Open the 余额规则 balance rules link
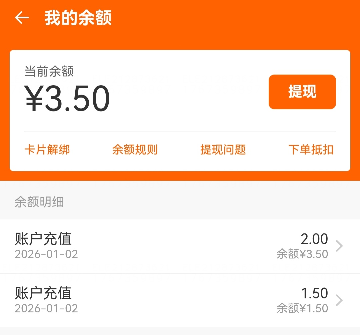The height and width of the screenshot is (335, 360). click(135, 150)
